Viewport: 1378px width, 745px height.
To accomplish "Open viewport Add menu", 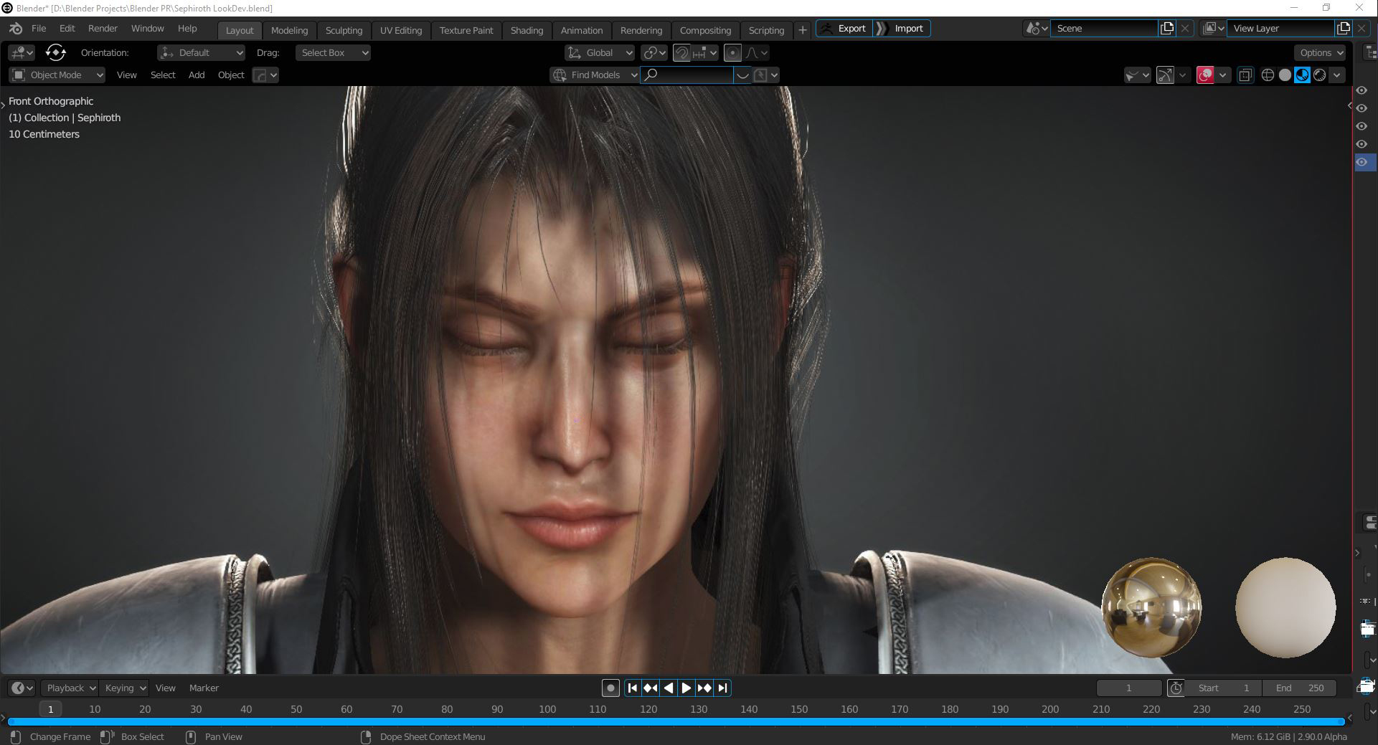I will pos(197,75).
